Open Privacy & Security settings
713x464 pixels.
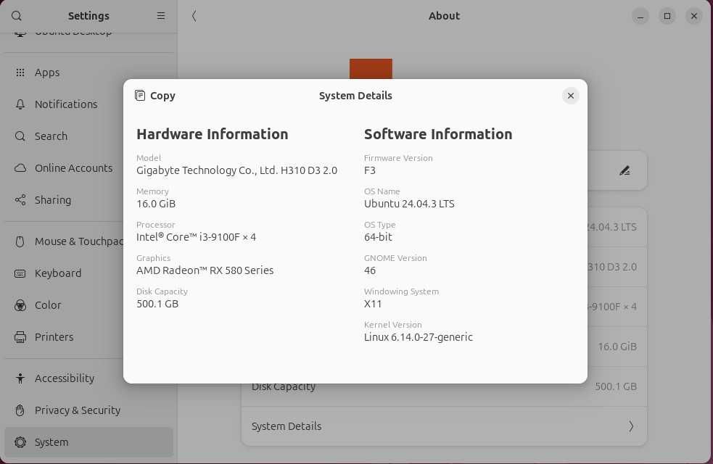88,410
